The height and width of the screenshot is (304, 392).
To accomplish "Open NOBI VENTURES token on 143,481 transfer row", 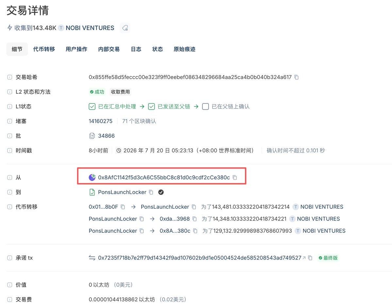I will coord(322,207).
